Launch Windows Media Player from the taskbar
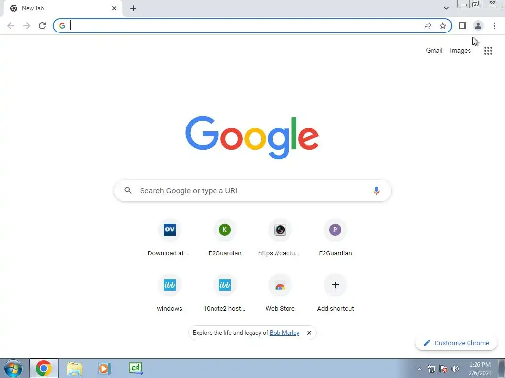Viewport: 505px width, 378px height. click(x=104, y=368)
